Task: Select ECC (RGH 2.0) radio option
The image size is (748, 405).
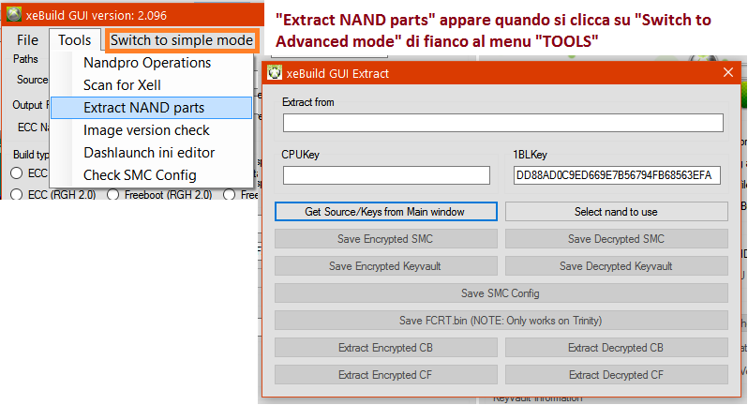Action: point(17,195)
